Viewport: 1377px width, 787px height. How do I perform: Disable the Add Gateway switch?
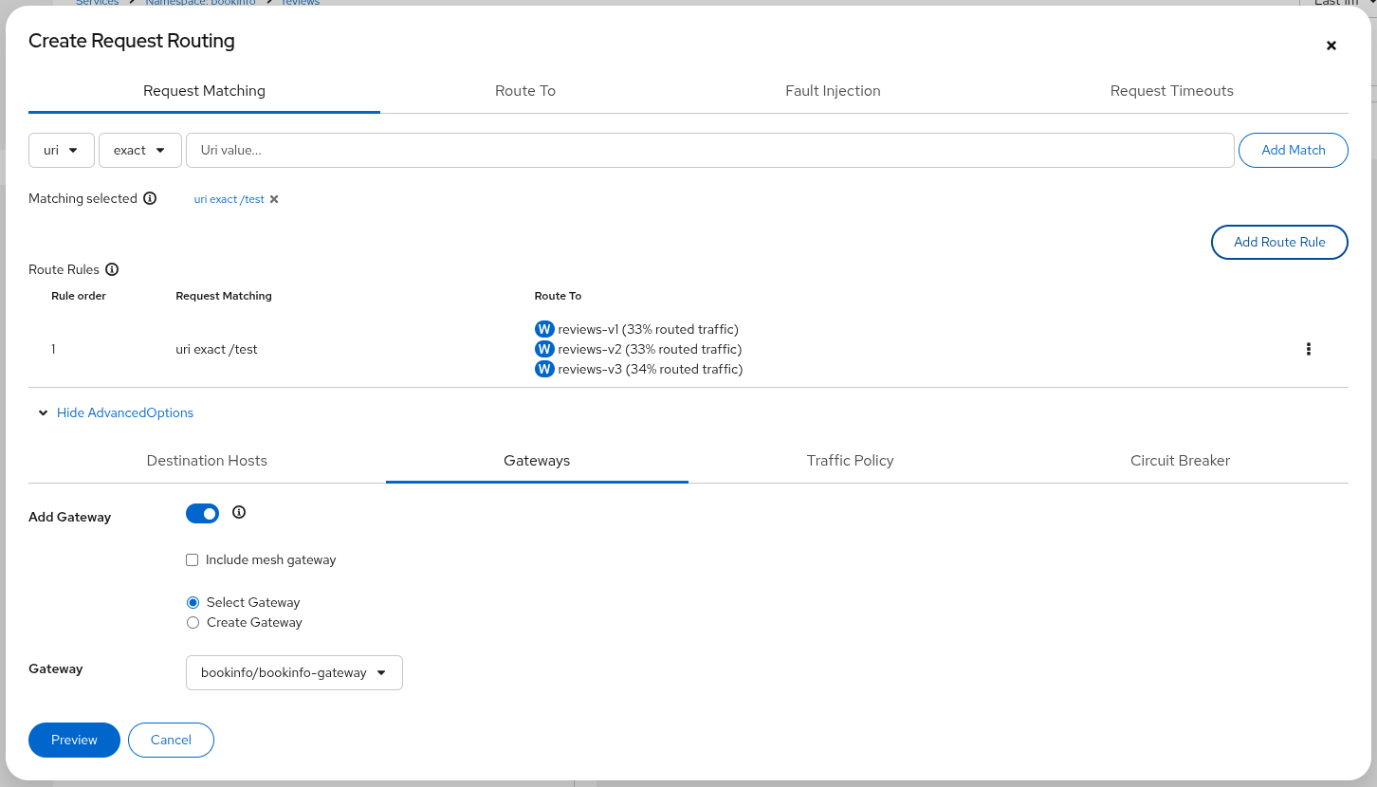coord(203,514)
